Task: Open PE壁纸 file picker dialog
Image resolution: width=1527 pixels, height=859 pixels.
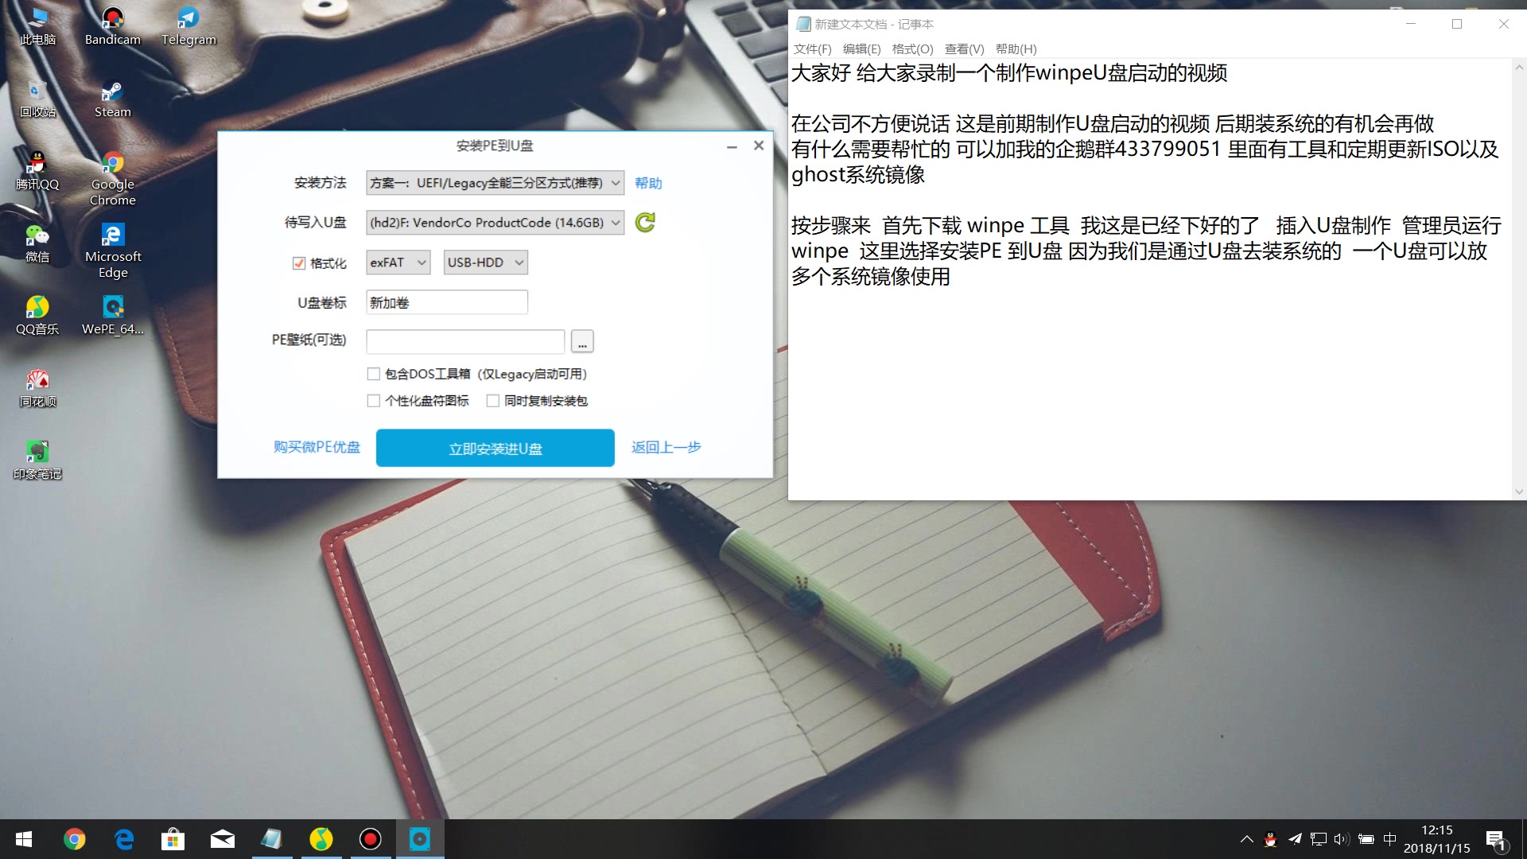Action: point(582,341)
